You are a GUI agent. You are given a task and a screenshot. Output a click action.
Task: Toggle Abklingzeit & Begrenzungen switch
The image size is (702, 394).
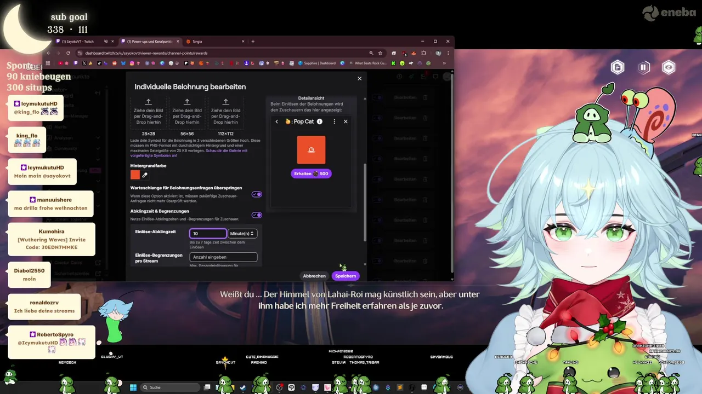[257, 215]
